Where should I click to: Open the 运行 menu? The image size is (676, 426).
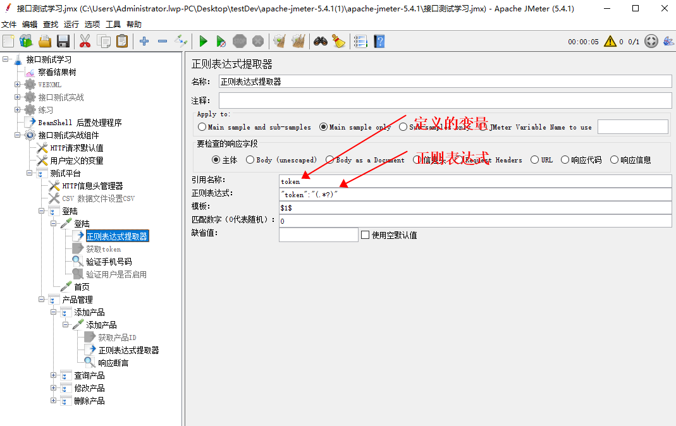71,25
